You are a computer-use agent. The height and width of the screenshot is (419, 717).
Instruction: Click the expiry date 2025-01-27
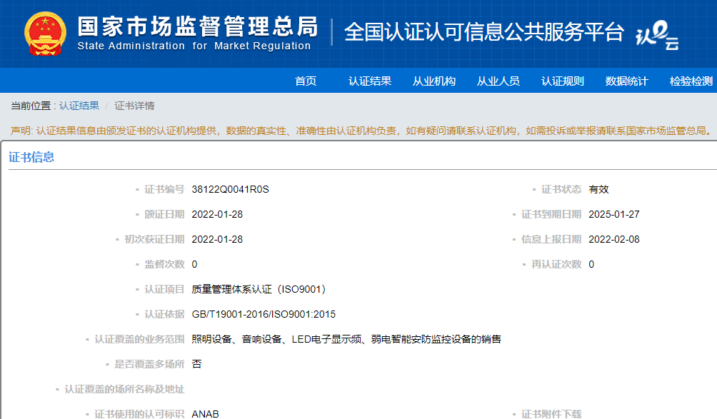613,214
